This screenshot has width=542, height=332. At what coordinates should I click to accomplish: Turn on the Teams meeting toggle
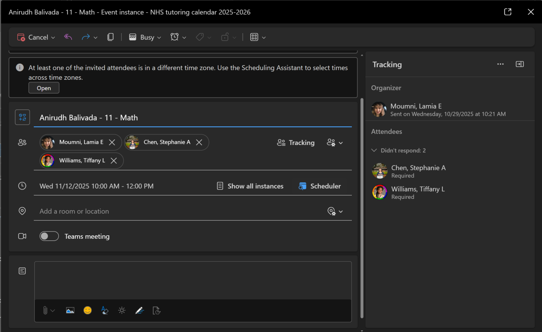tap(49, 236)
